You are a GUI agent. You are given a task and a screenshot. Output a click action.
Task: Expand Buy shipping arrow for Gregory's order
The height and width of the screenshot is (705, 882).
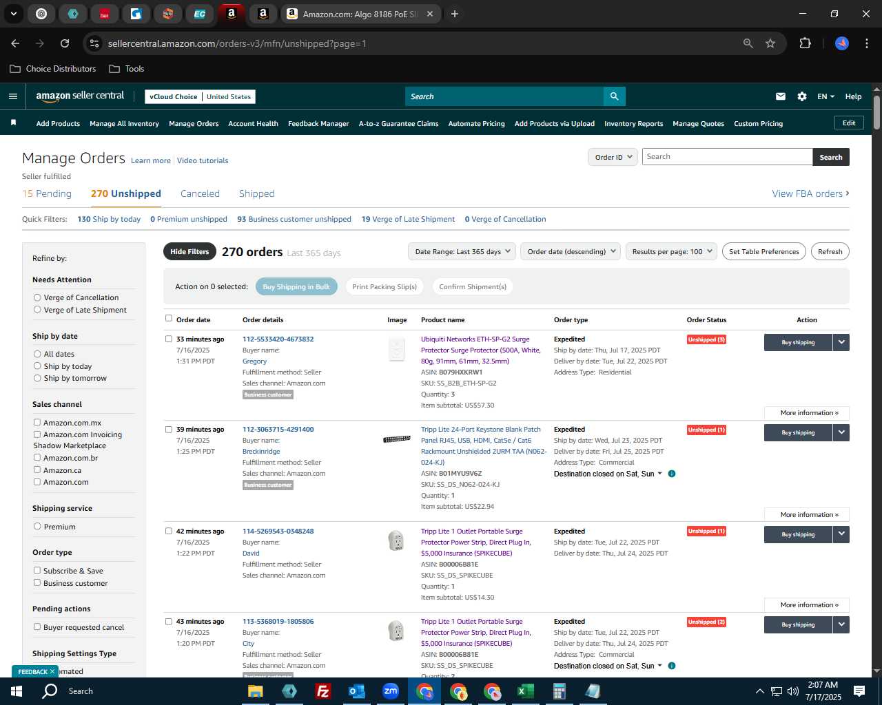coord(841,342)
